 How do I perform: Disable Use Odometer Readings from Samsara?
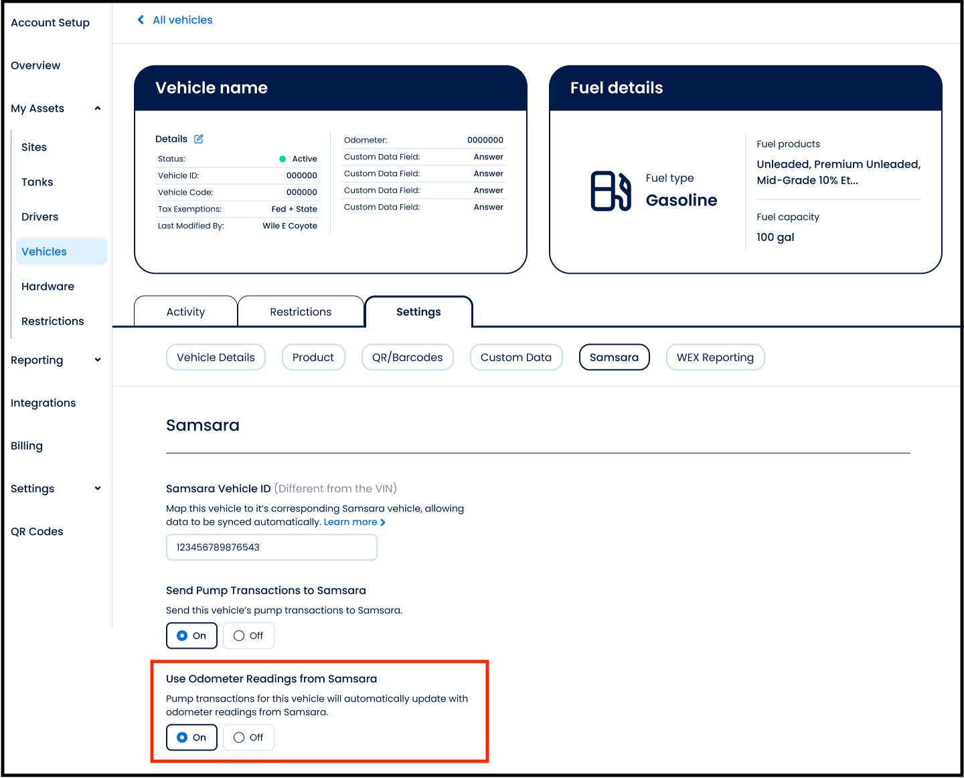click(x=248, y=737)
